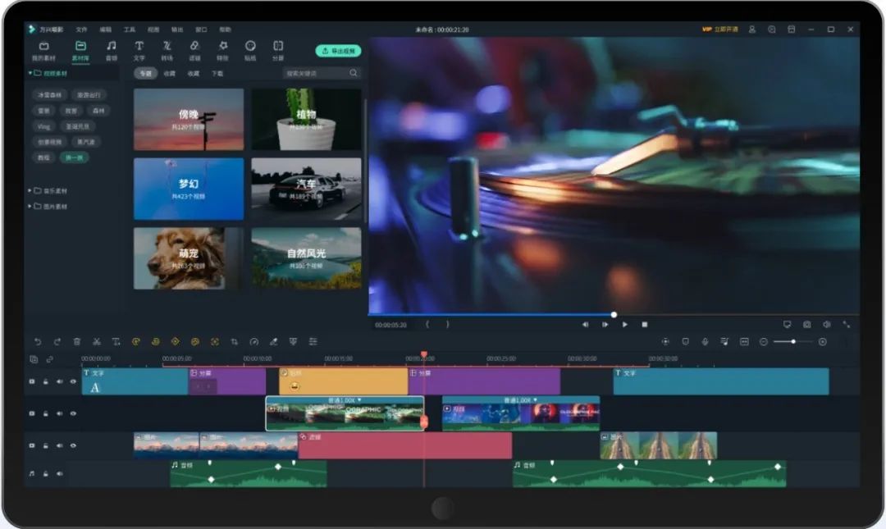Screen dimensions: 886x529
Task: Click the trash delete icon in timeline toolbar
Action: tap(76, 341)
